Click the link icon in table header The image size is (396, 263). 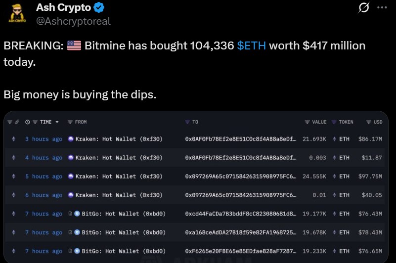pos(17,122)
